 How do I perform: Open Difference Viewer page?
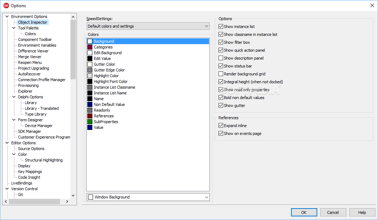pyautogui.click(x=33, y=51)
